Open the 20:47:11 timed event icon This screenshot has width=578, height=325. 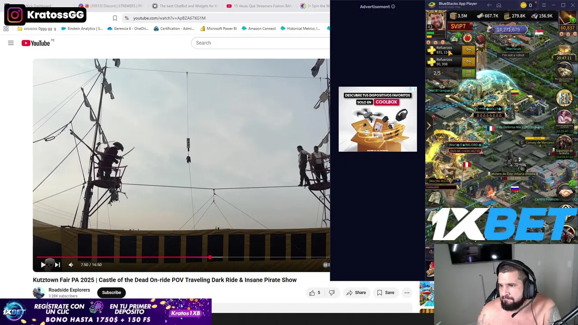(564, 52)
